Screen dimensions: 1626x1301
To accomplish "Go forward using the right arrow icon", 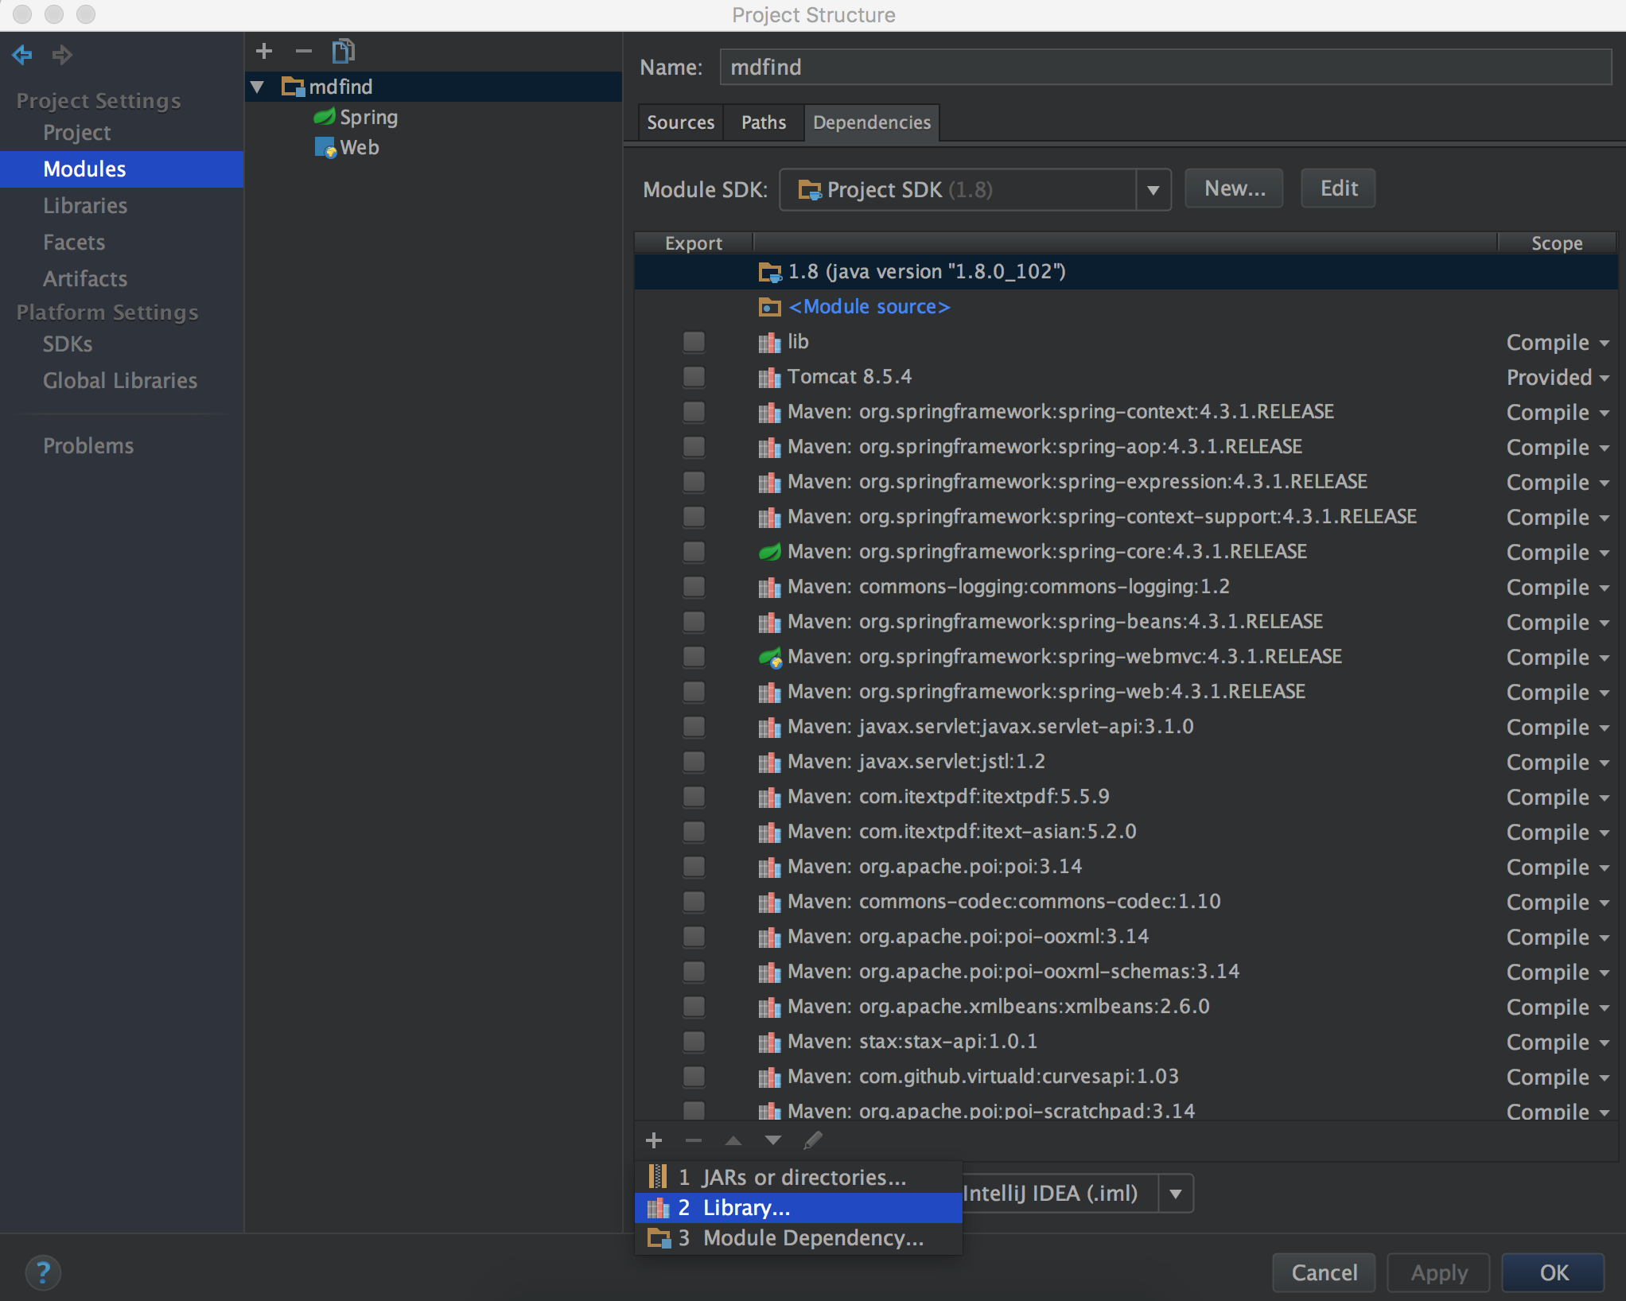I will (x=62, y=55).
